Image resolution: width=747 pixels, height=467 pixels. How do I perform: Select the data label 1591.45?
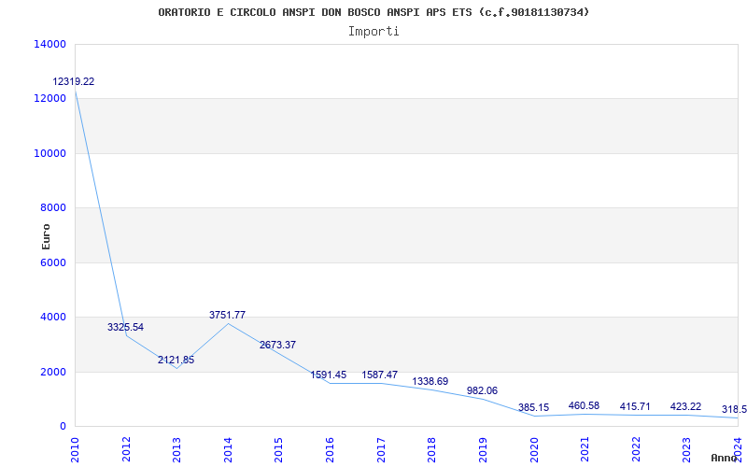click(x=329, y=375)
